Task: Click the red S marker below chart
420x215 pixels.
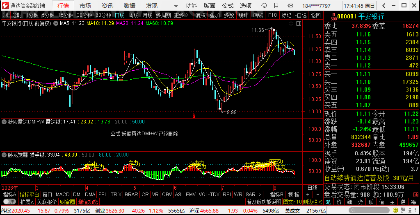Action: click(x=194, y=116)
